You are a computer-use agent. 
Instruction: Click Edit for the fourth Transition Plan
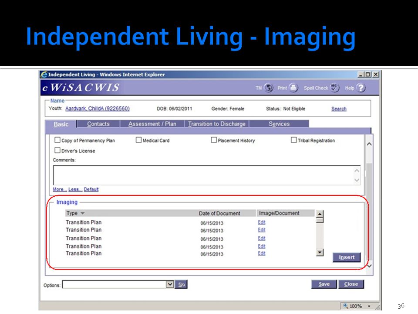tap(262, 246)
